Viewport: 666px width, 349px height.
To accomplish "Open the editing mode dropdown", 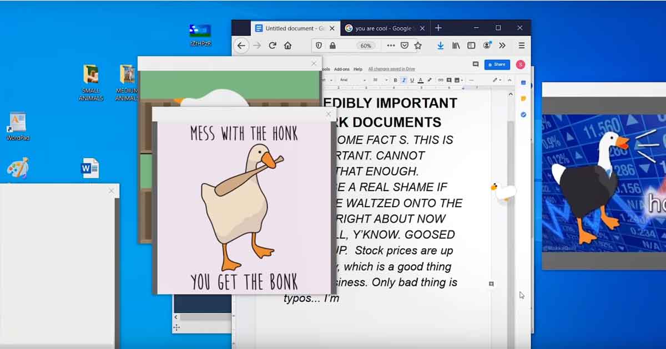I will 495,80.
